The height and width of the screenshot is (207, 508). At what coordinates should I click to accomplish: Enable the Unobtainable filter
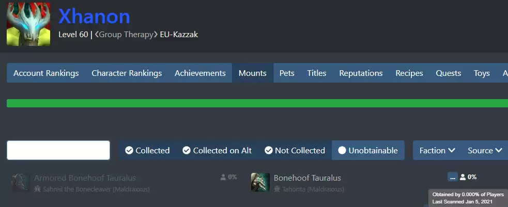(368, 150)
